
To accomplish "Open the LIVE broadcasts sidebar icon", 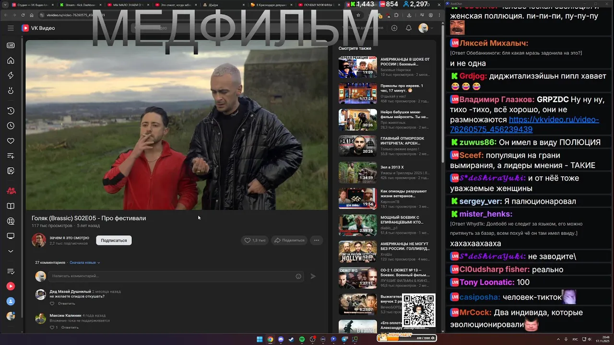I will click(11, 46).
